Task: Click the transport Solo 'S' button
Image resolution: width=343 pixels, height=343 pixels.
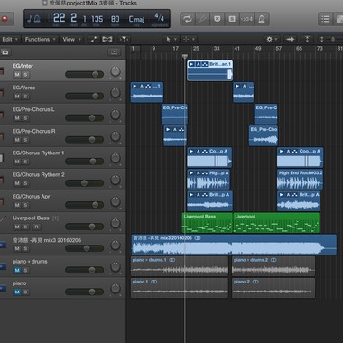Action: click(x=232, y=19)
